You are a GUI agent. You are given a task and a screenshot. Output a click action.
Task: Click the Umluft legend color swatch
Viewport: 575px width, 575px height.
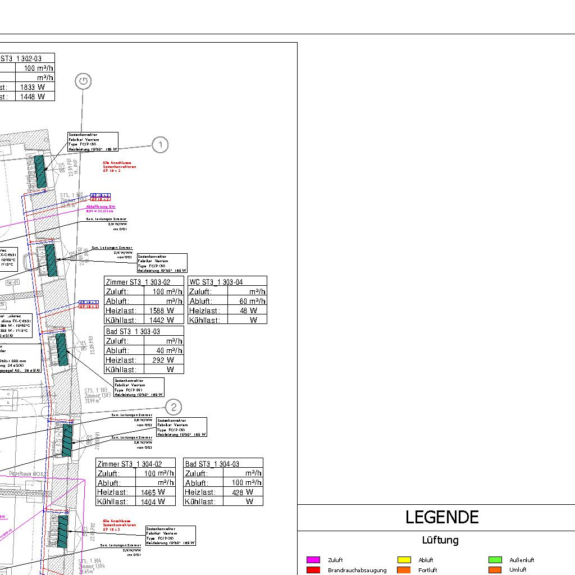click(x=495, y=570)
